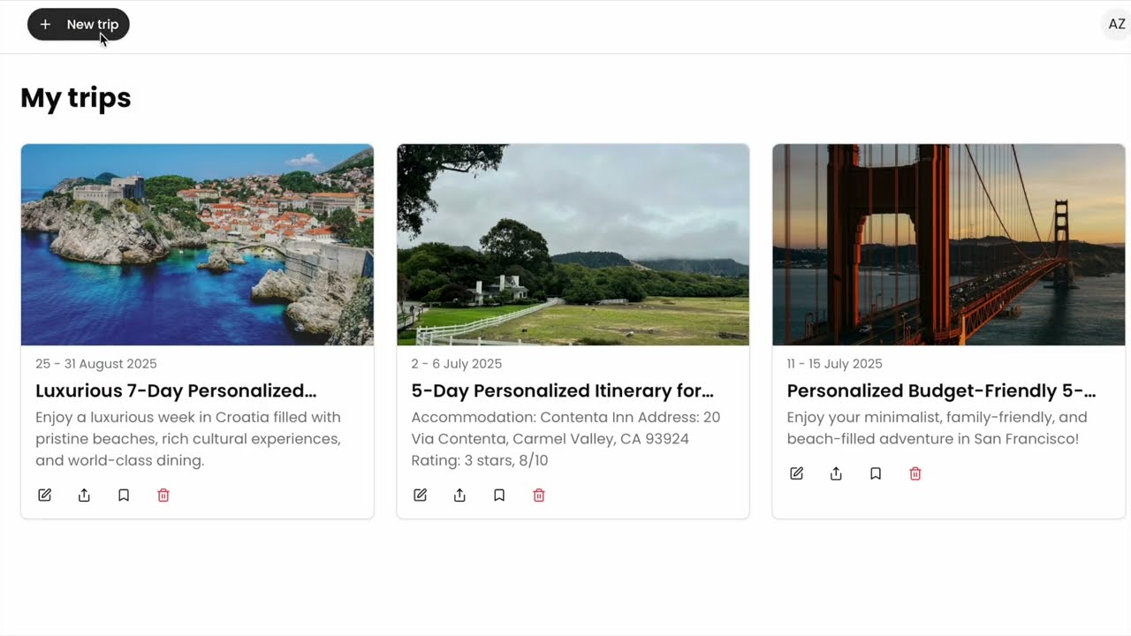1131x636 pixels.
Task: Share the Croatia 7-day trip
Action: [x=84, y=496]
